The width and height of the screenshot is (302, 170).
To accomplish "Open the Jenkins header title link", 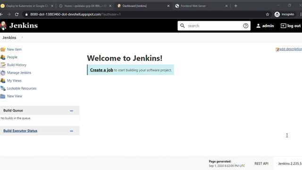I will [24, 25].
